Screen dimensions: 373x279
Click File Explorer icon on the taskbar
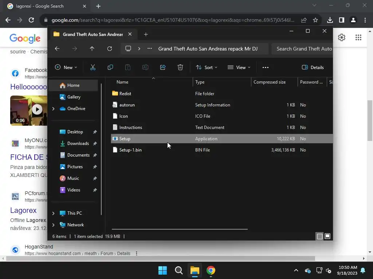195,270
